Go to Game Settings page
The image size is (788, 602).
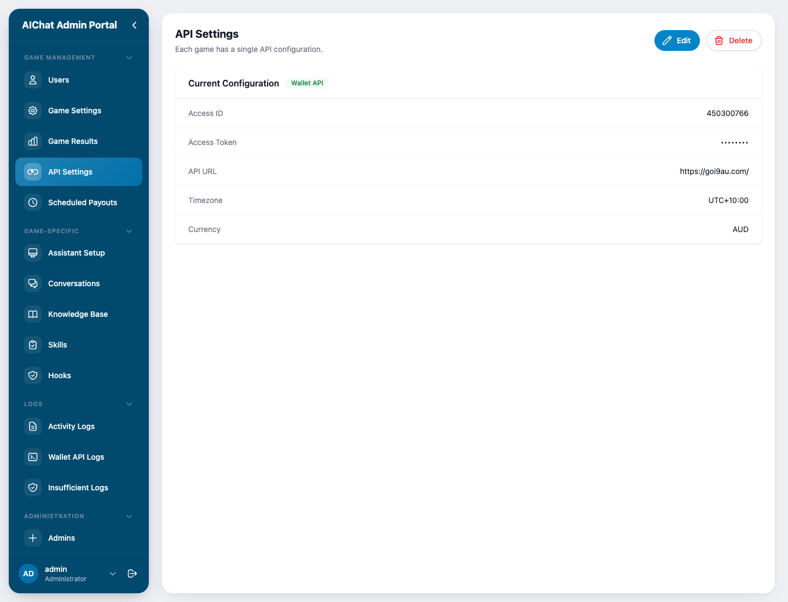[79, 111]
